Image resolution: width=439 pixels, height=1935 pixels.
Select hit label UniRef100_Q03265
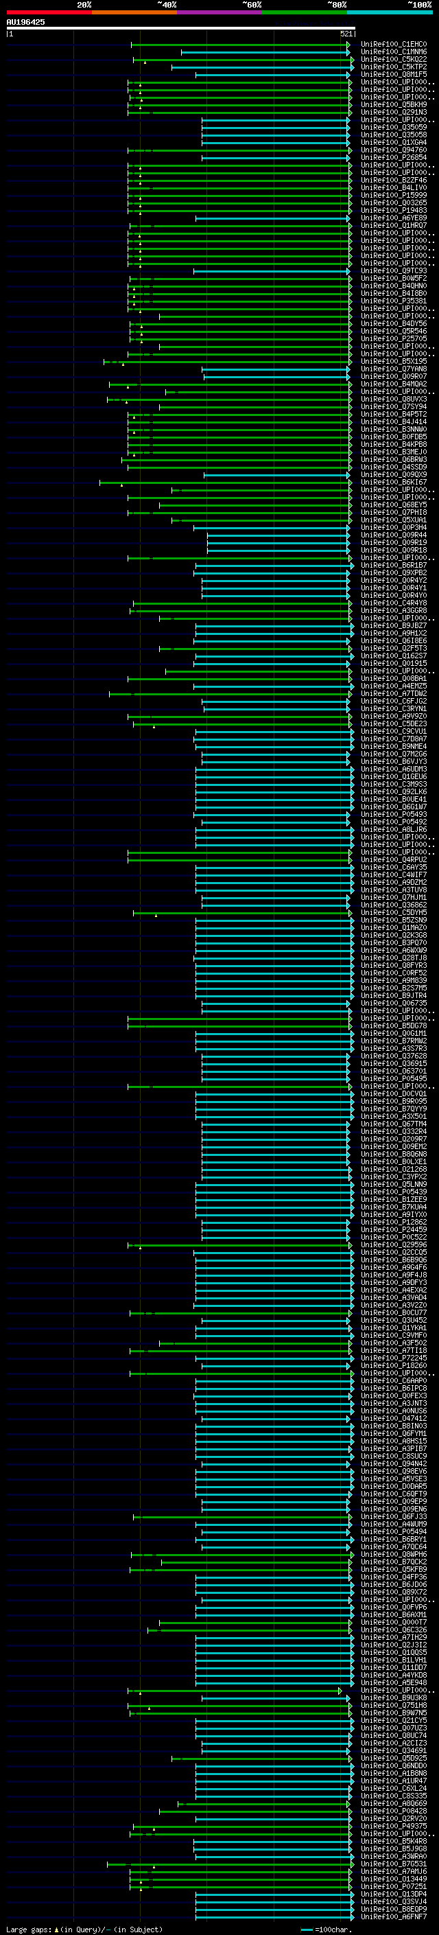click(394, 202)
